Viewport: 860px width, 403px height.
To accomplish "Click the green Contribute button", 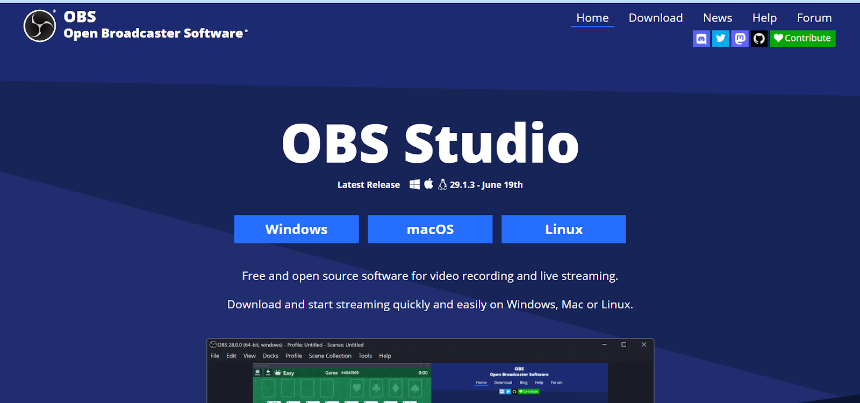I will 802,39.
